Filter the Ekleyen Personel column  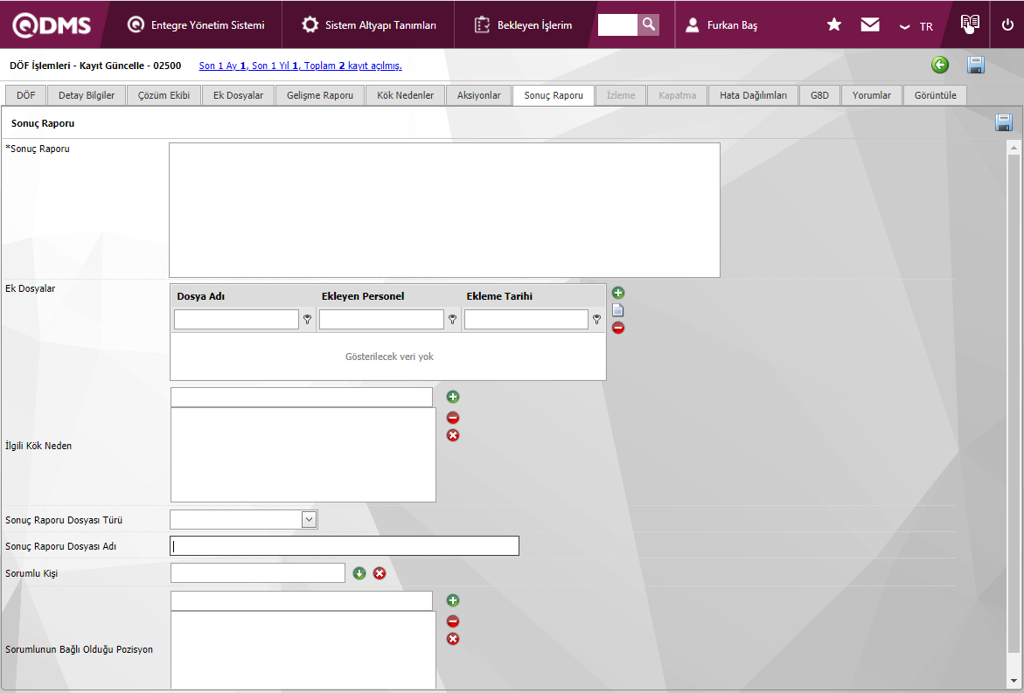point(453,320)
